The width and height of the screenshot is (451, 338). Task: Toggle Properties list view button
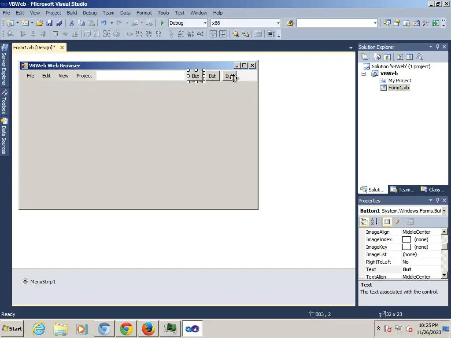387,222
